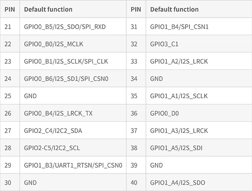Image resolution: width=252 pixels, height=191 pixels.
Task: Click the GND cell for pin 30
Action: [73, 182]
